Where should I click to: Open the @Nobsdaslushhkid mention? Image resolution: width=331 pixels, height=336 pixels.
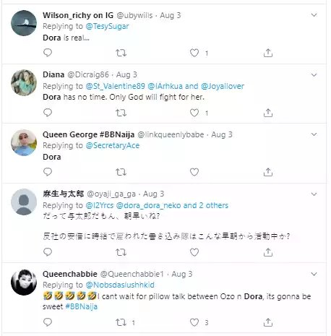[x=120, y=285]
